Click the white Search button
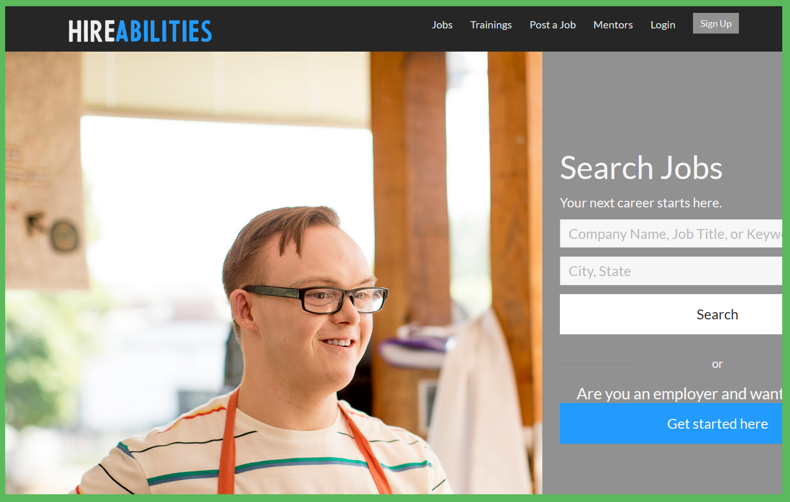The width and height of the screenshot is (790, 502). pyautogui.click(x=671, y=314)
